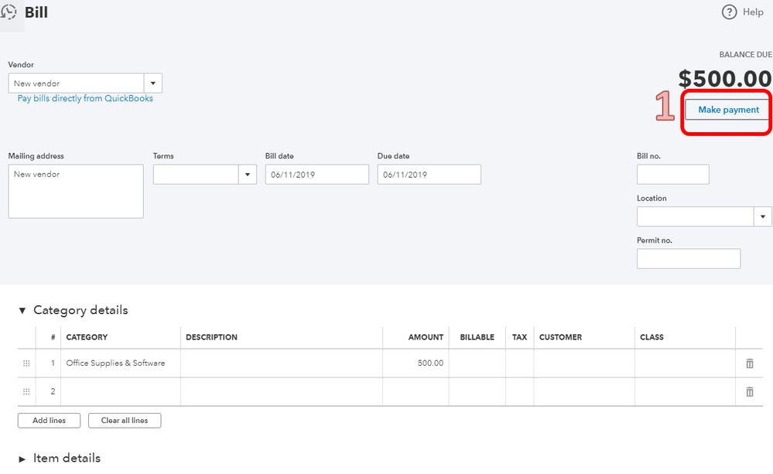Click the Permit no. input field
The image size is (773, 474).
pyautogui.click(x=689, y=259)
